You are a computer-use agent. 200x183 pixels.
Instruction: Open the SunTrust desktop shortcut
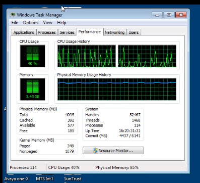pos(73,178)
